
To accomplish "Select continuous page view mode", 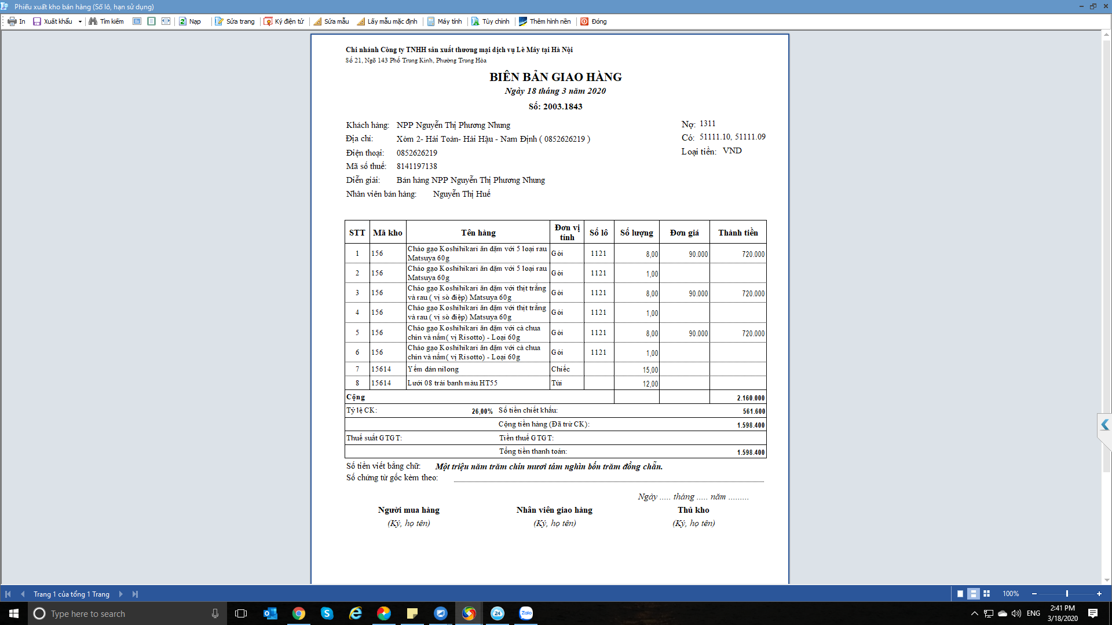I will 974,594.
